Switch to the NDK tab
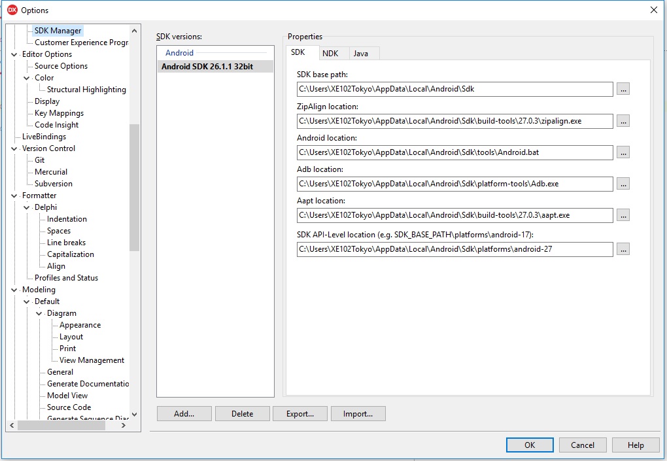Image resolution: width=667 pixels, height=461 pixels. 330,54
